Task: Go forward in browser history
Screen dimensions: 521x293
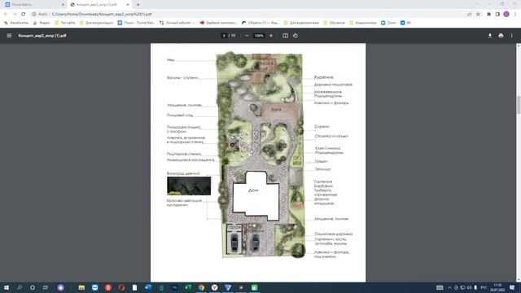Action: [15, 14]
